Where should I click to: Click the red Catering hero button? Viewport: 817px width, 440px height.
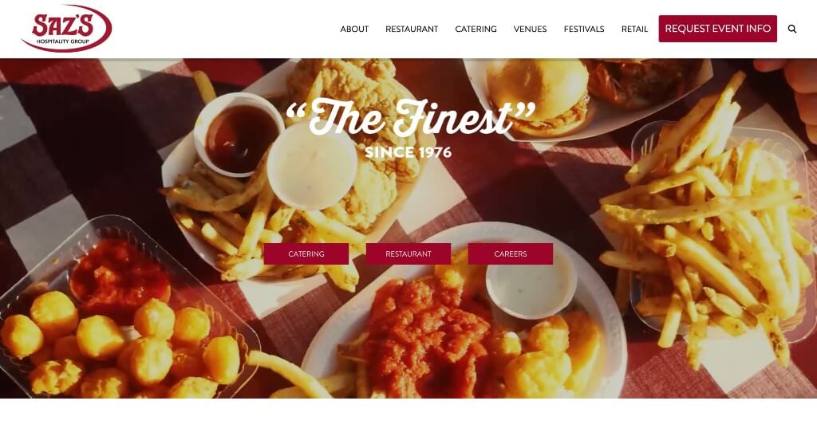pos(306,253)
